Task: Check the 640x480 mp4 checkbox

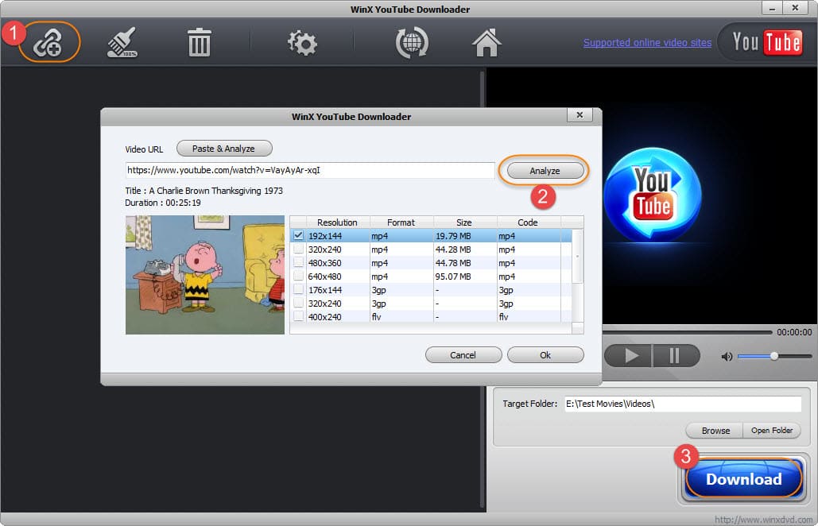Action: point(298,277)
